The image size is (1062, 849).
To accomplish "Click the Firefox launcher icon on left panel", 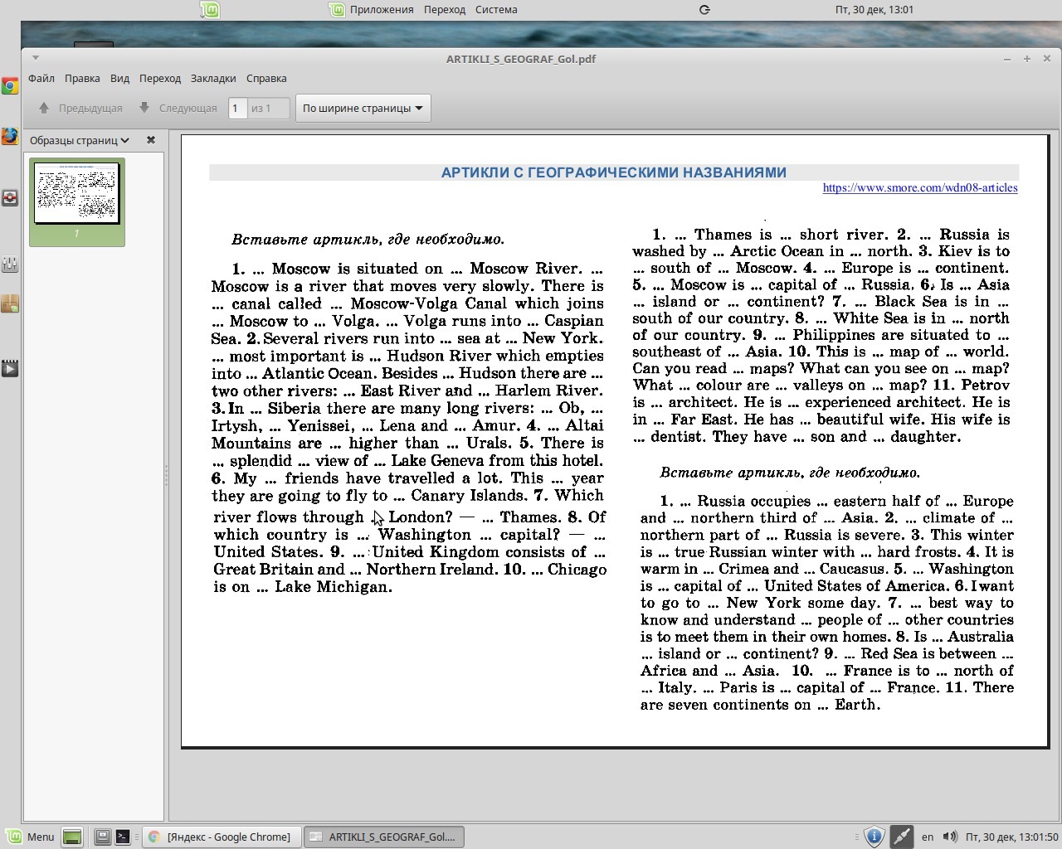I will click(x=10, y=136).
